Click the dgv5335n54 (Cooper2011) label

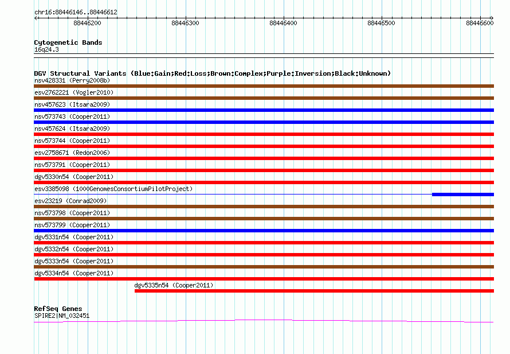point(174,285)
